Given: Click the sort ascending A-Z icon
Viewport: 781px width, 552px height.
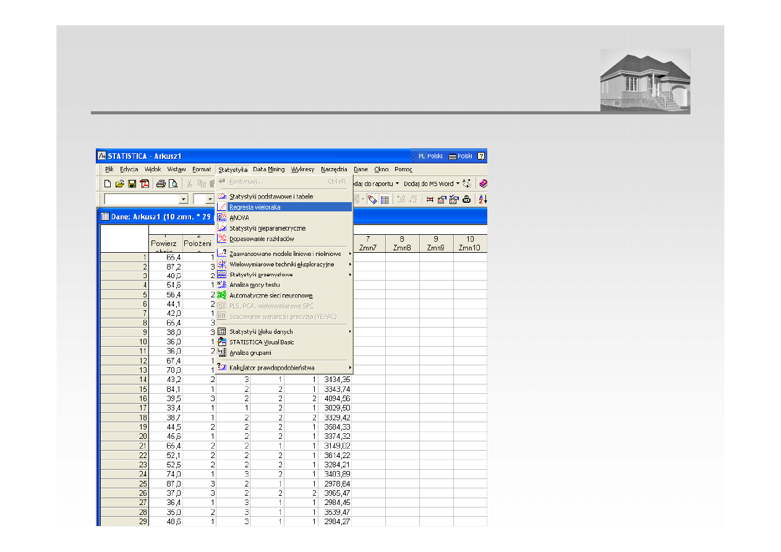Looking at the screenshot, I should pos(483,199).
